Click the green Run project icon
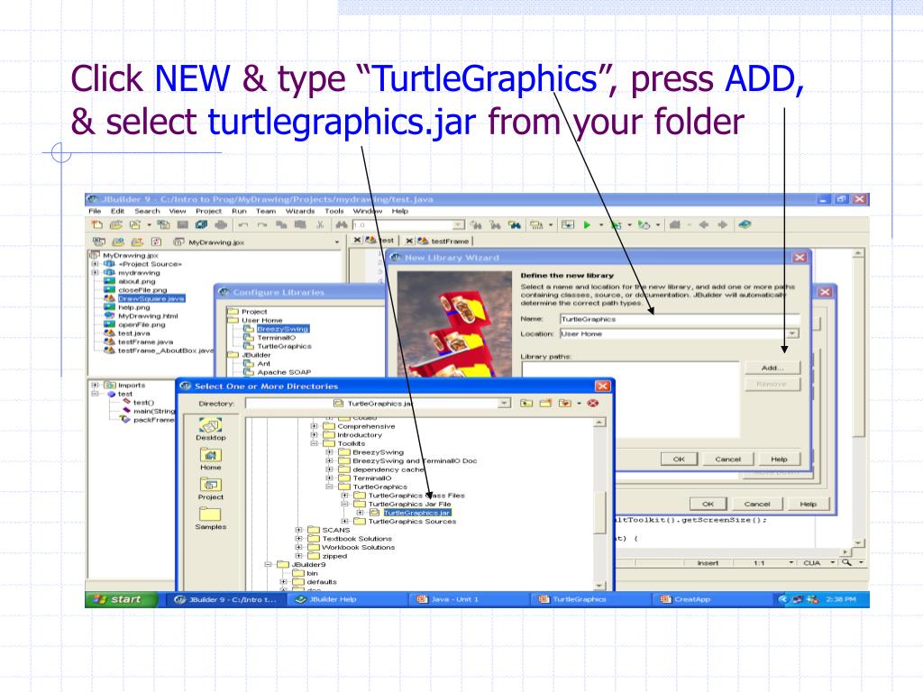923x692 pixels. pos(587,224)
